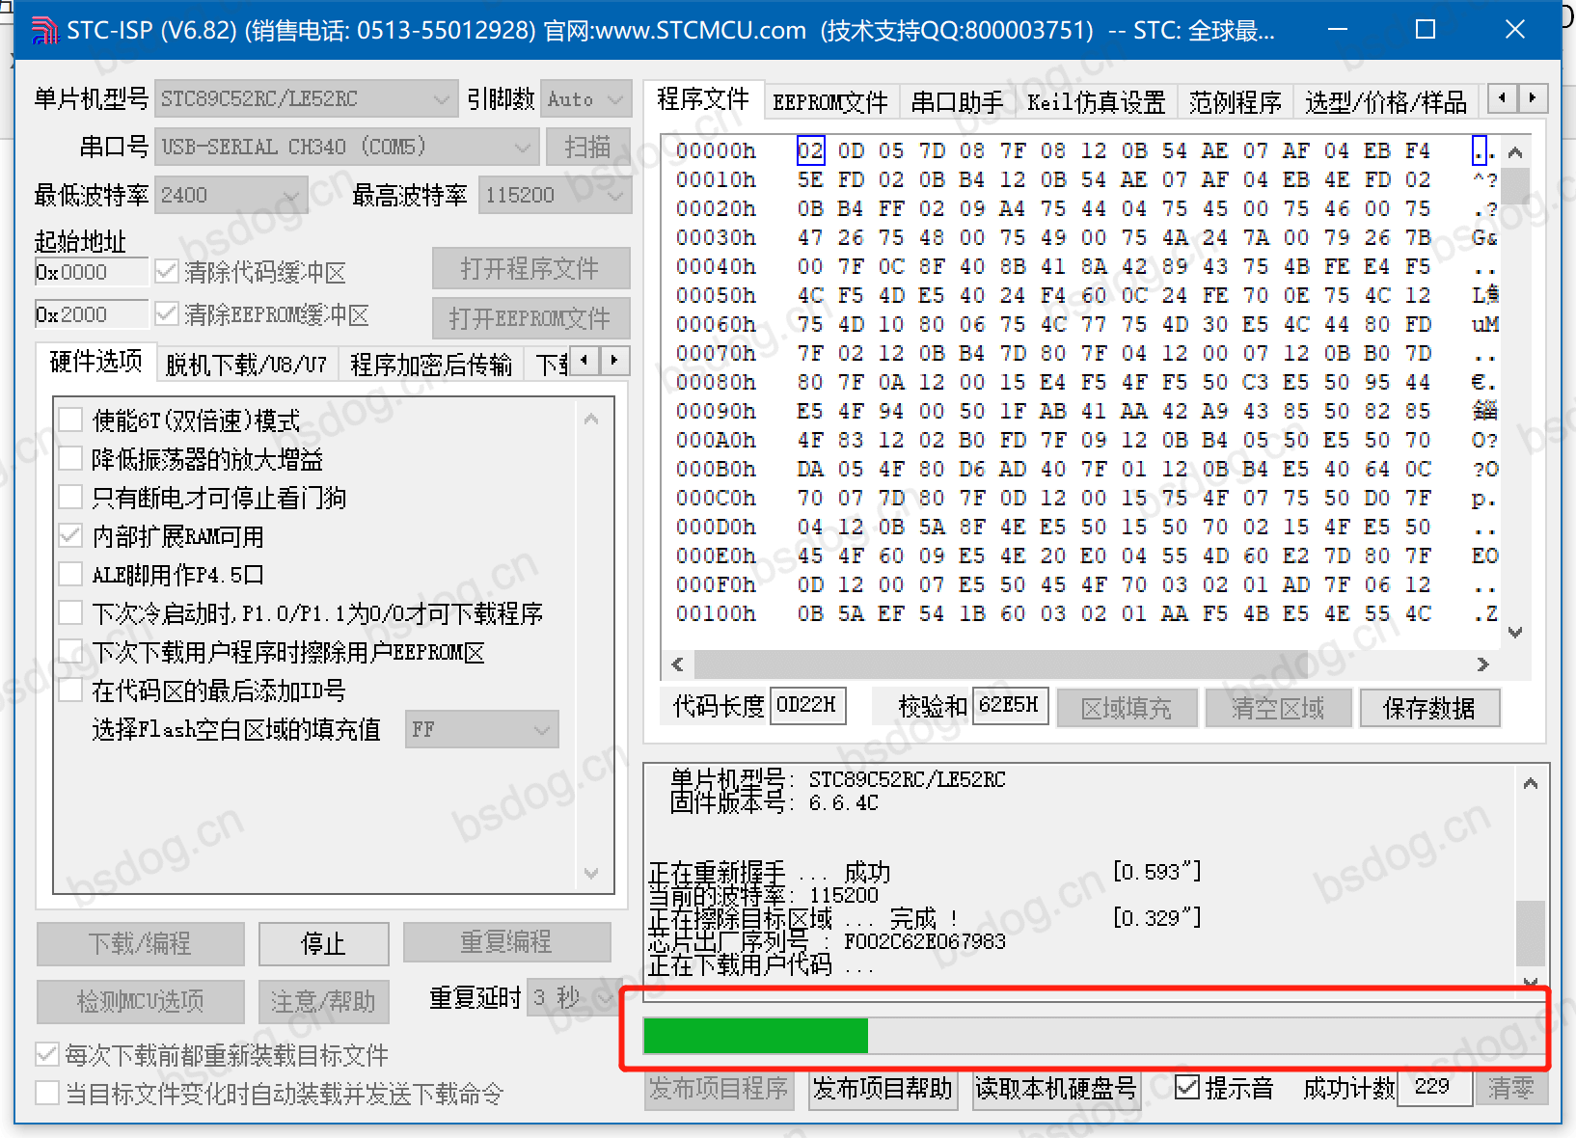Click EEPROM address 0x2000 field

click(92, 314)
